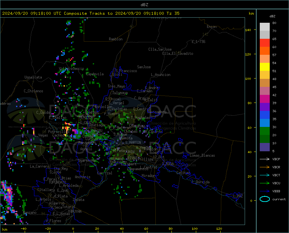Pick the dark orange legend swatch
289x233 pixels.
tap(265, 51)
